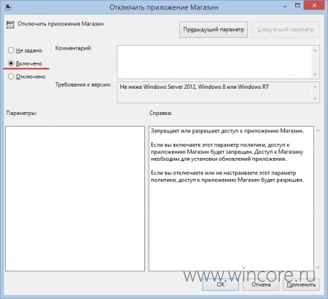This screenshot has height=299, width=328.
Task: Close the dialog with the red X
Action: point(314,5)
